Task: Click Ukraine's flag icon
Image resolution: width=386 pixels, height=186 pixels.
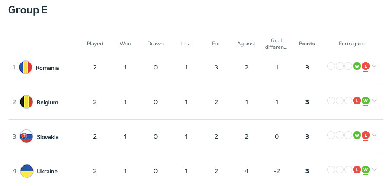Action: [x=26, y=171]
